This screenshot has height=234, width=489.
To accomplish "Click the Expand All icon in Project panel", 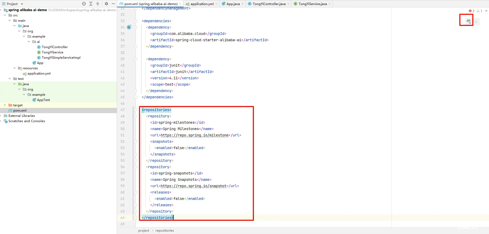I will click(91, 4).
